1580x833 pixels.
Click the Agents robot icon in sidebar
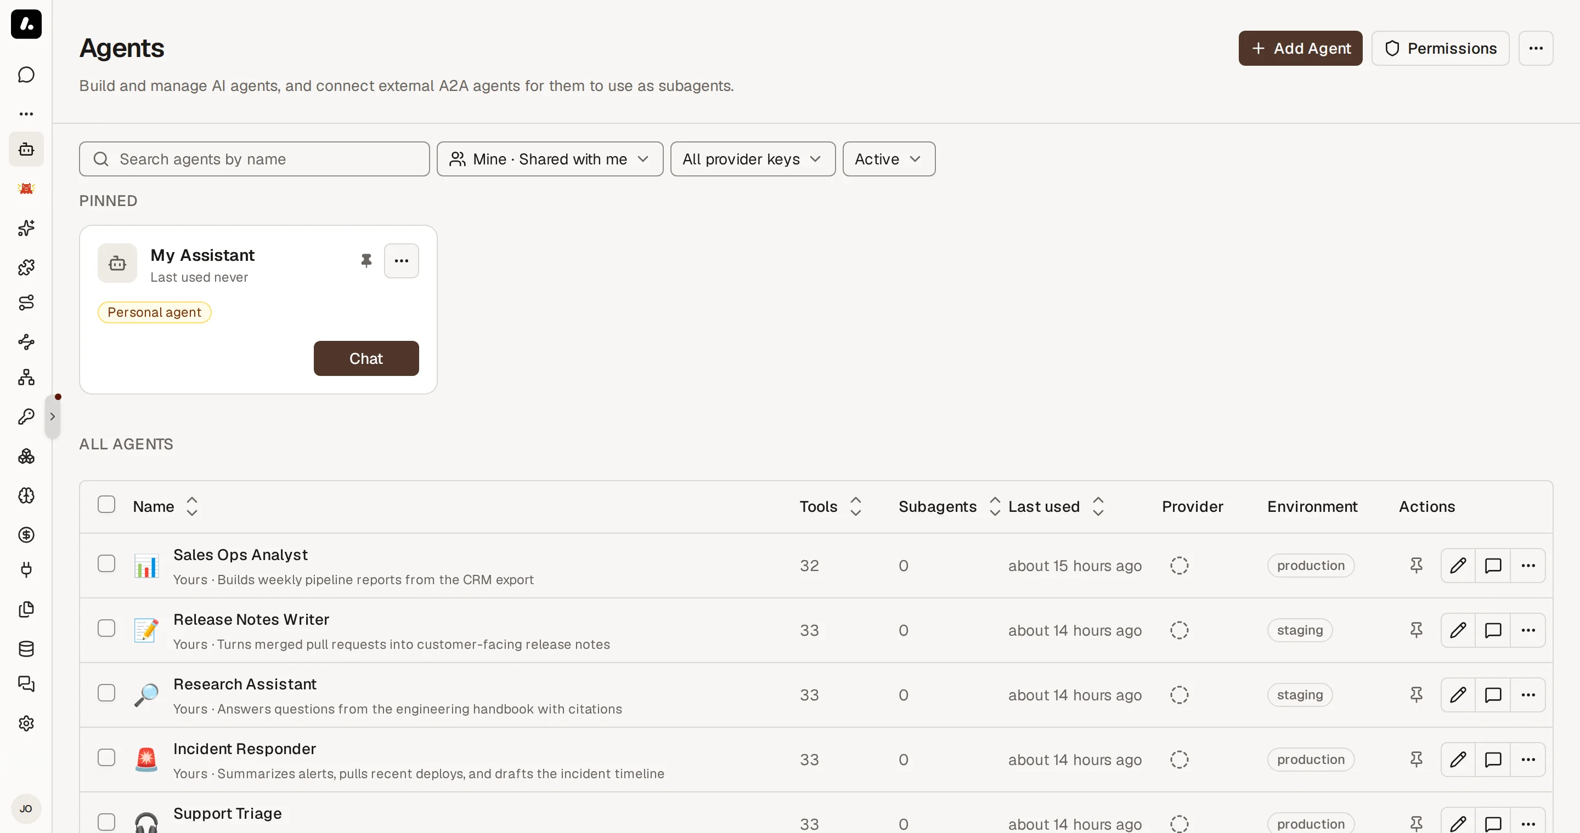26,149
